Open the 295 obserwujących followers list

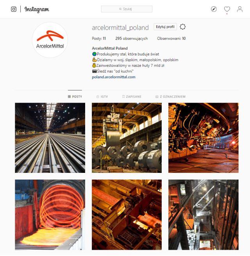[x=131, y=39]
